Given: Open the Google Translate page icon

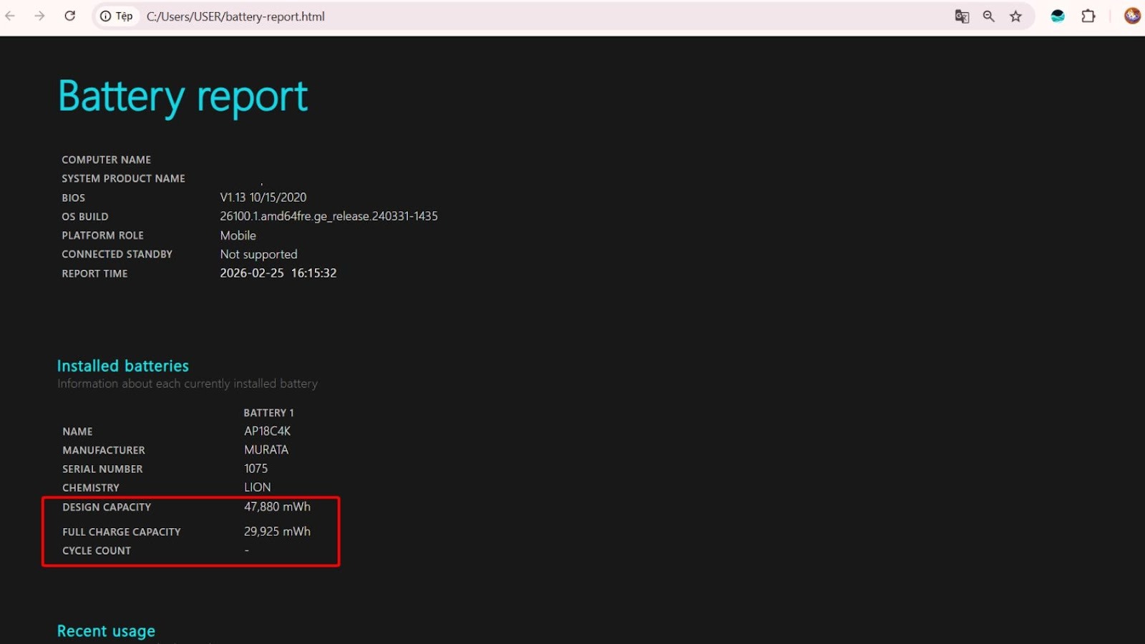Looking at the screenshot, I should 962,16.
